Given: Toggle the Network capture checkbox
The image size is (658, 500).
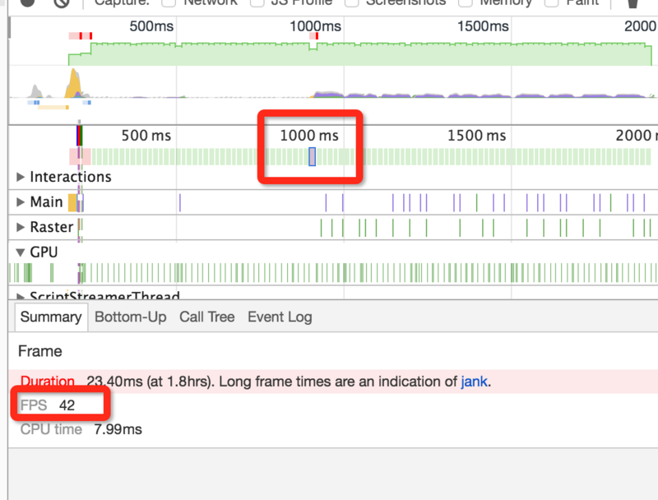Looking at the screenshot, I should tap(169, 2).
